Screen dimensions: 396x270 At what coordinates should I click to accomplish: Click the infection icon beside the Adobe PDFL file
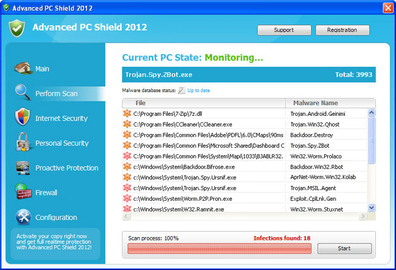pyautogui.click(x=127, y=135)
